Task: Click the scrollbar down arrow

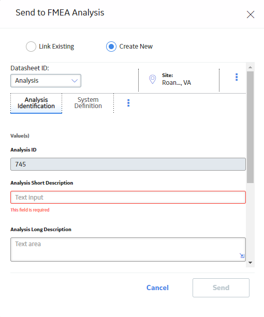Action: [250, 263]
